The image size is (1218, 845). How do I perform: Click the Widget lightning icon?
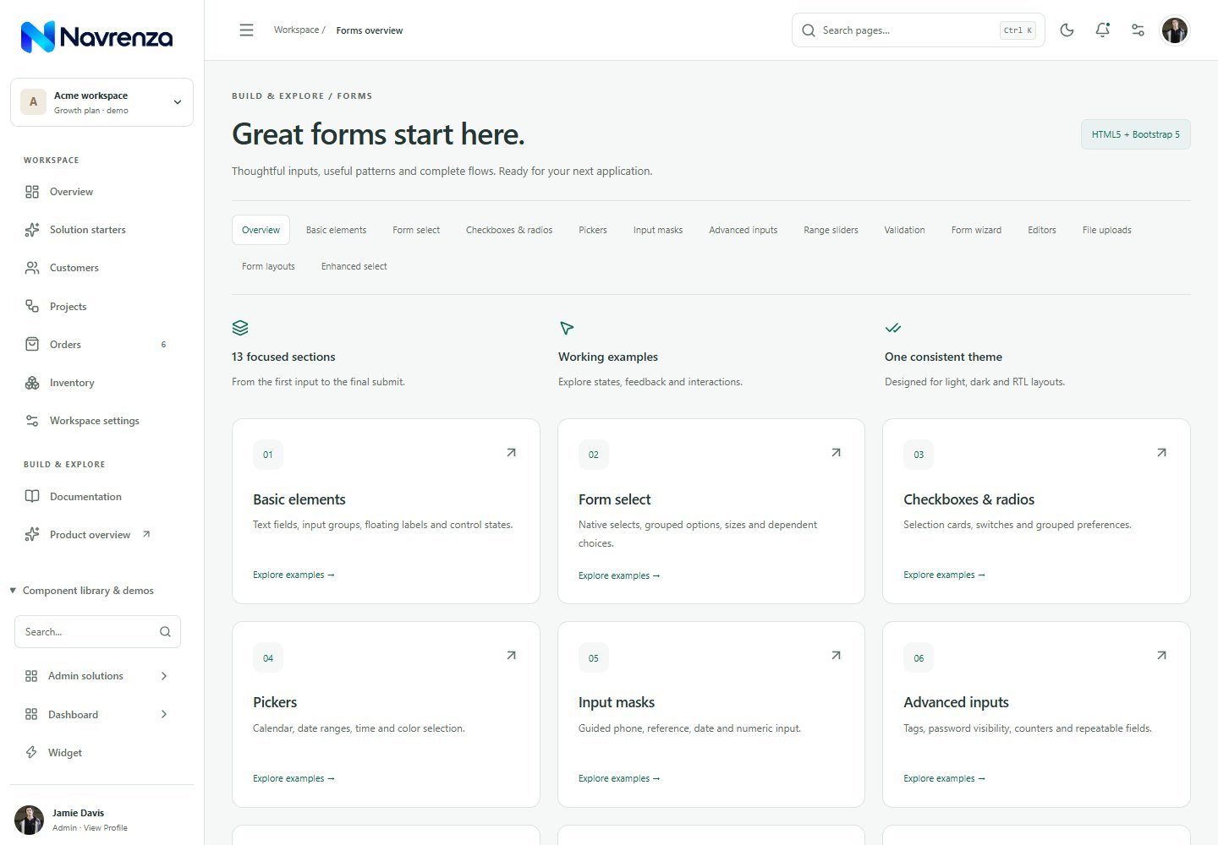click(31, 752)
